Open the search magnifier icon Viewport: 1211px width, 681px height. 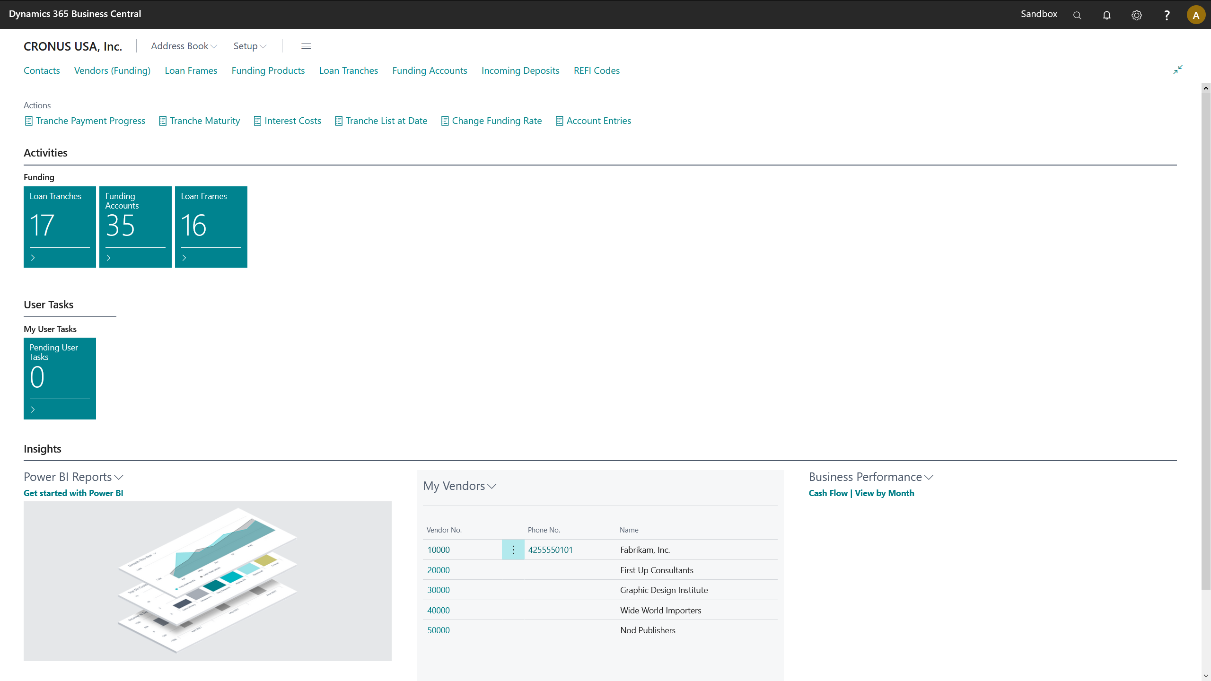[x=1077, y=15]
